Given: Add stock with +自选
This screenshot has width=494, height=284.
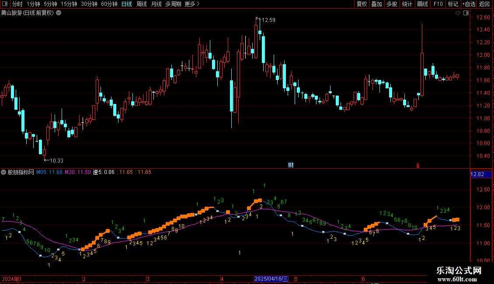Looking at the screenshot, I should 469,4.
